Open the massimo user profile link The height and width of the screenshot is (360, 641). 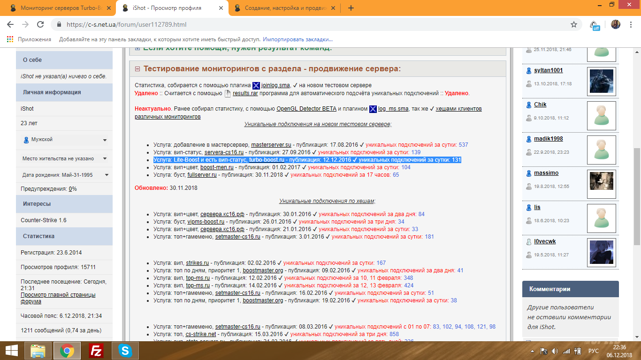pyautogui.click(x=546, y=173)
